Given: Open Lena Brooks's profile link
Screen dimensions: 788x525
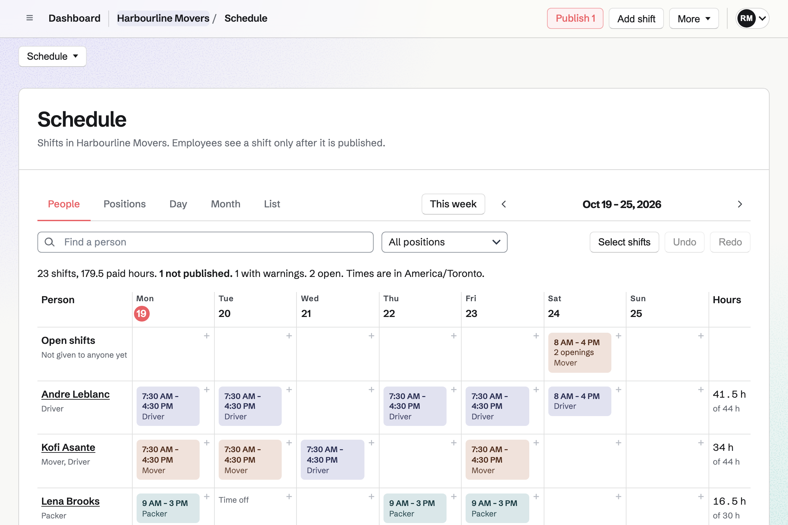Looking at the screenshot, I should click(x=70, y=501).
